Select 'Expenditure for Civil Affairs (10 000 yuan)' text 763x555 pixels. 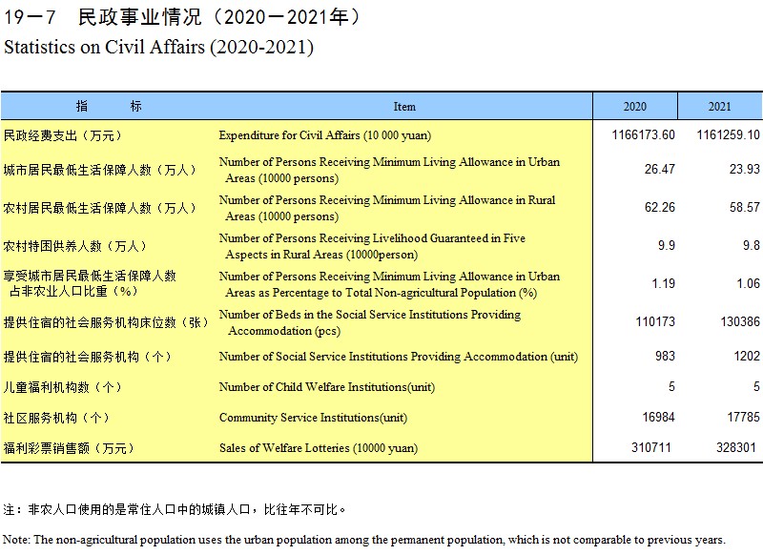click(325, 135)
